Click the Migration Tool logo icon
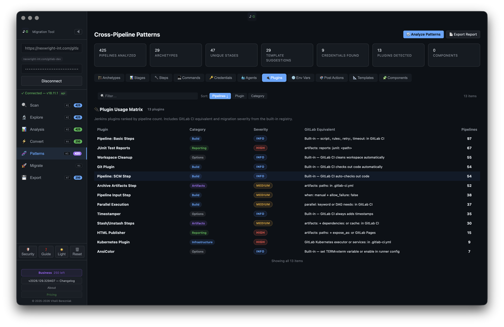 pyautogui.click(x=26, y=31)
